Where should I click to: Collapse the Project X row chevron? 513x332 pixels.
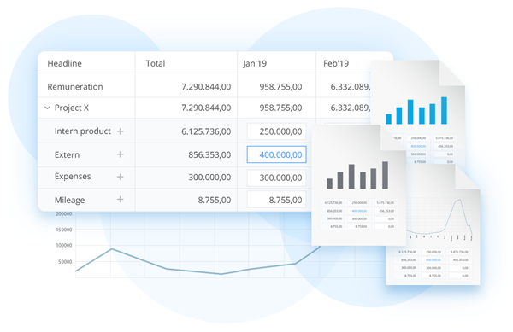[47, 108]
